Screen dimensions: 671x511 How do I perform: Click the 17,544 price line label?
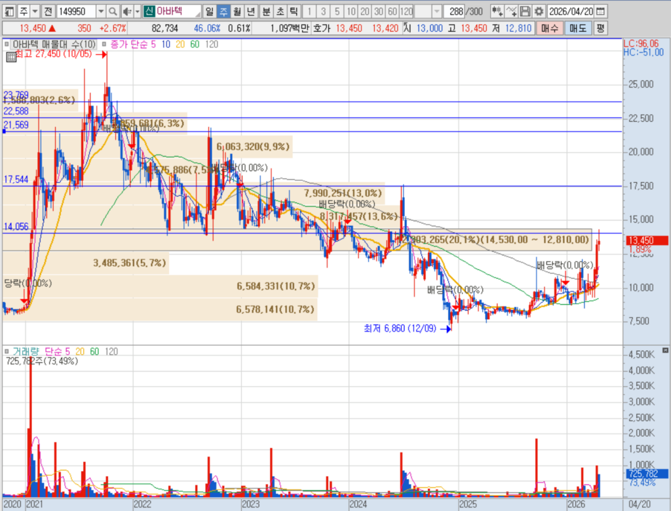16,180
